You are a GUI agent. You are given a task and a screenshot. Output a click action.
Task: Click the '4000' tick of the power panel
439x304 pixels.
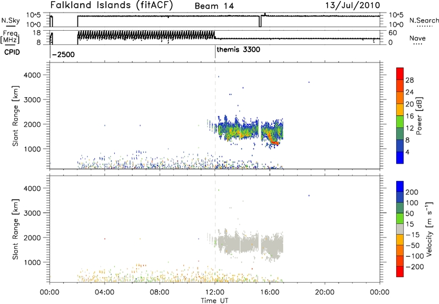(x=32, y=75)
